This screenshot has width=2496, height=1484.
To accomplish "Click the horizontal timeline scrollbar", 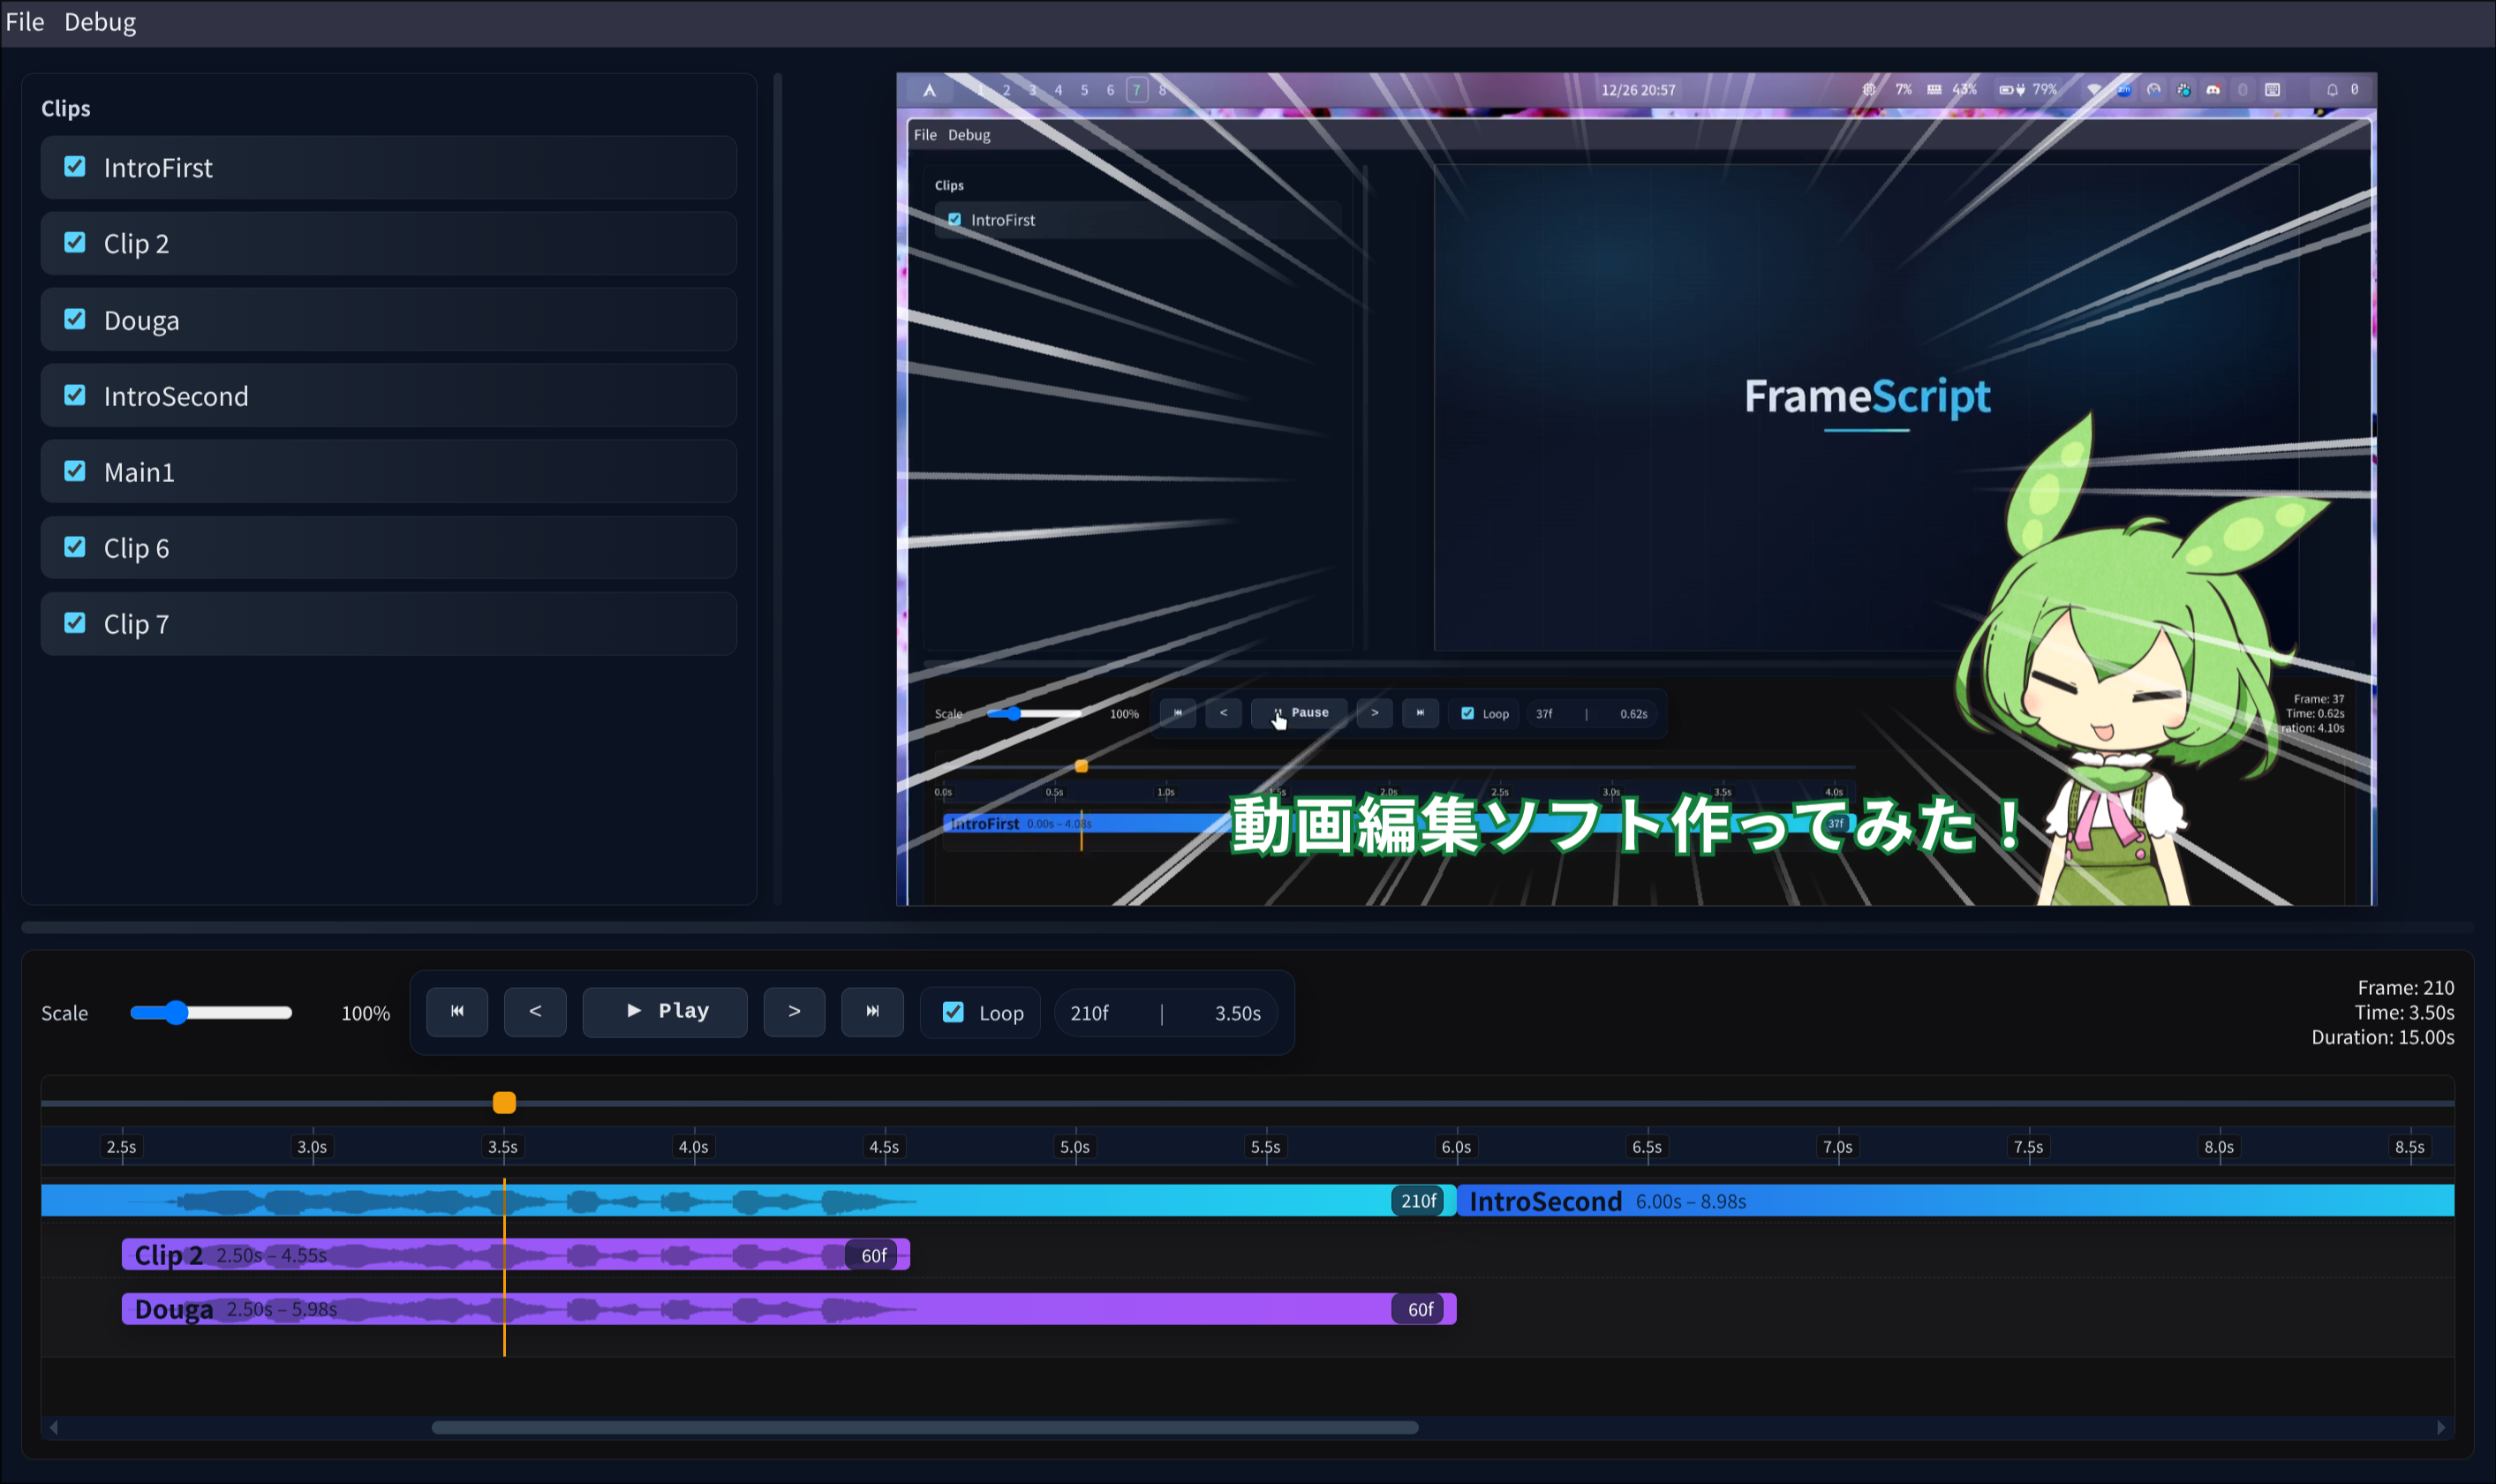I will pos(924,1428).
